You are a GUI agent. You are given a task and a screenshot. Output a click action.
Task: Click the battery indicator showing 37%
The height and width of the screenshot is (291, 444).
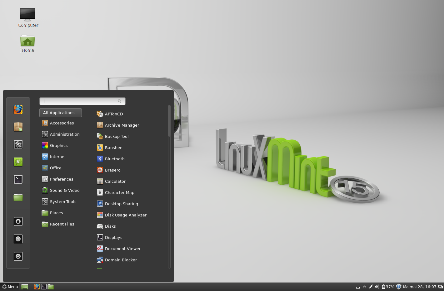(x=388, y=287)
